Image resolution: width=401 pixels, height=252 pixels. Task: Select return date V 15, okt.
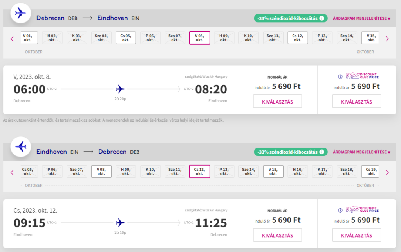(273, 172)
